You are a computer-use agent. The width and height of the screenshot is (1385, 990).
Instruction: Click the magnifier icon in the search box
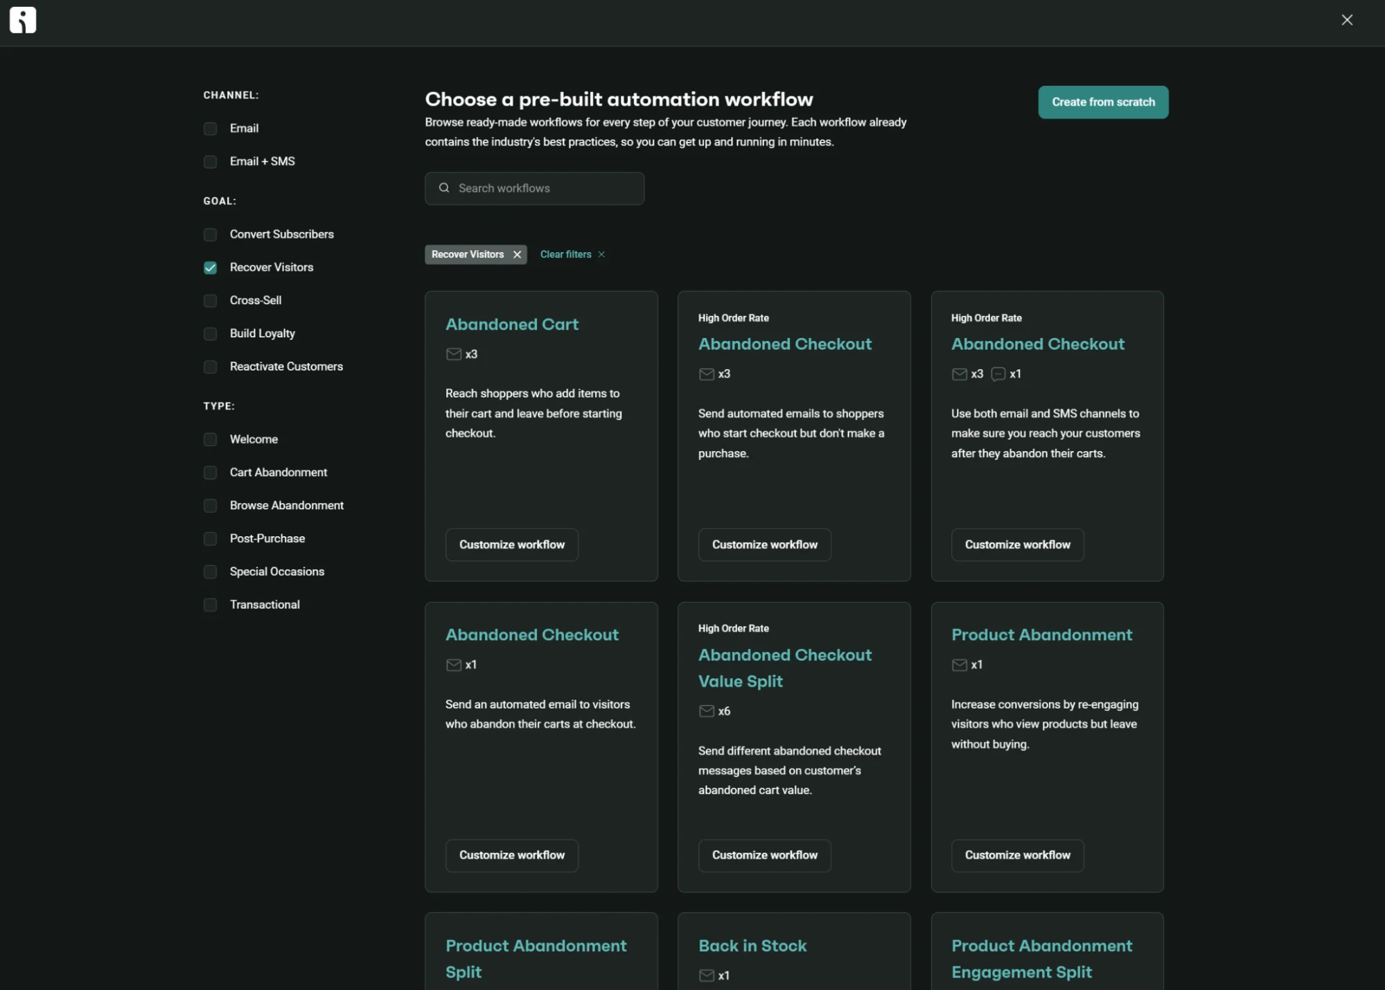444,188
